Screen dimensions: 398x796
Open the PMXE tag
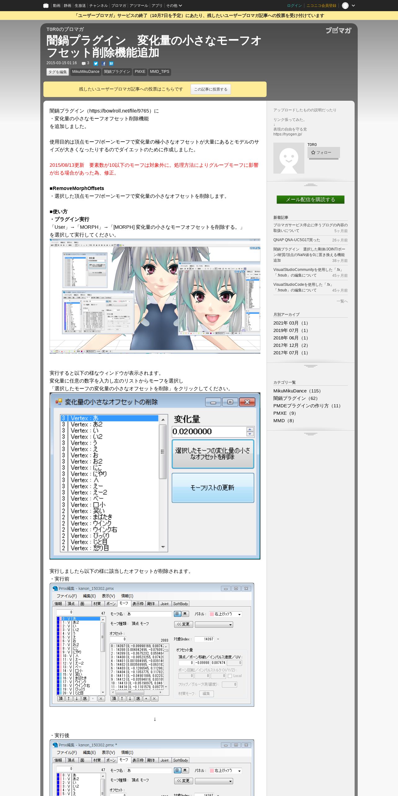(x=140, y=72)
